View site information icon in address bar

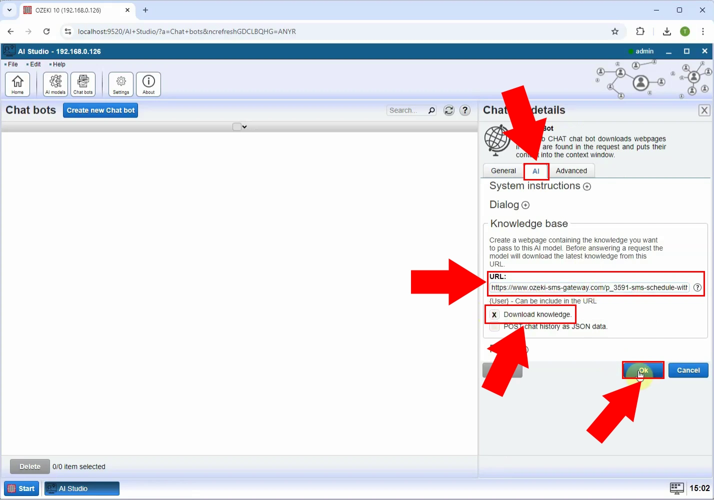[x=68, y=31]
